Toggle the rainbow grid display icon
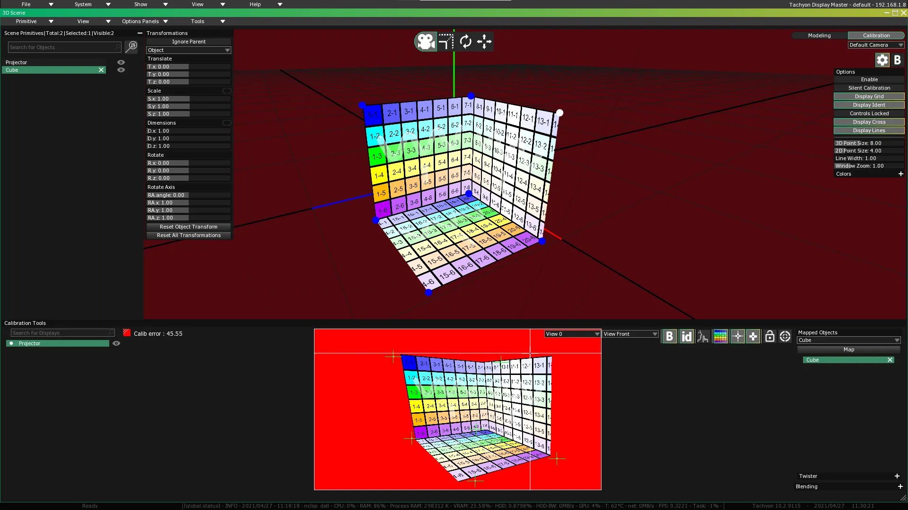Screen dimensions: 908x510 tap(720, 336)
